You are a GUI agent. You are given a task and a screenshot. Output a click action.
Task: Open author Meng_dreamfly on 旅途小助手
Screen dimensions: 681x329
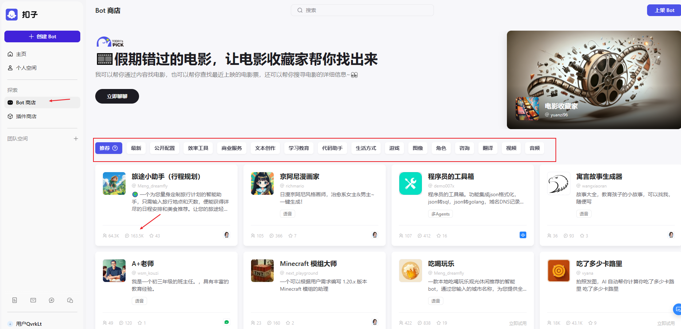click(x=153, y=186)
